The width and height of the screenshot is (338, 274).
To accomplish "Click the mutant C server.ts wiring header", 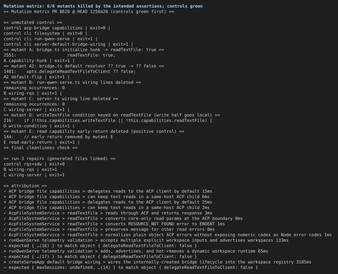I will [x=61, y=99].
